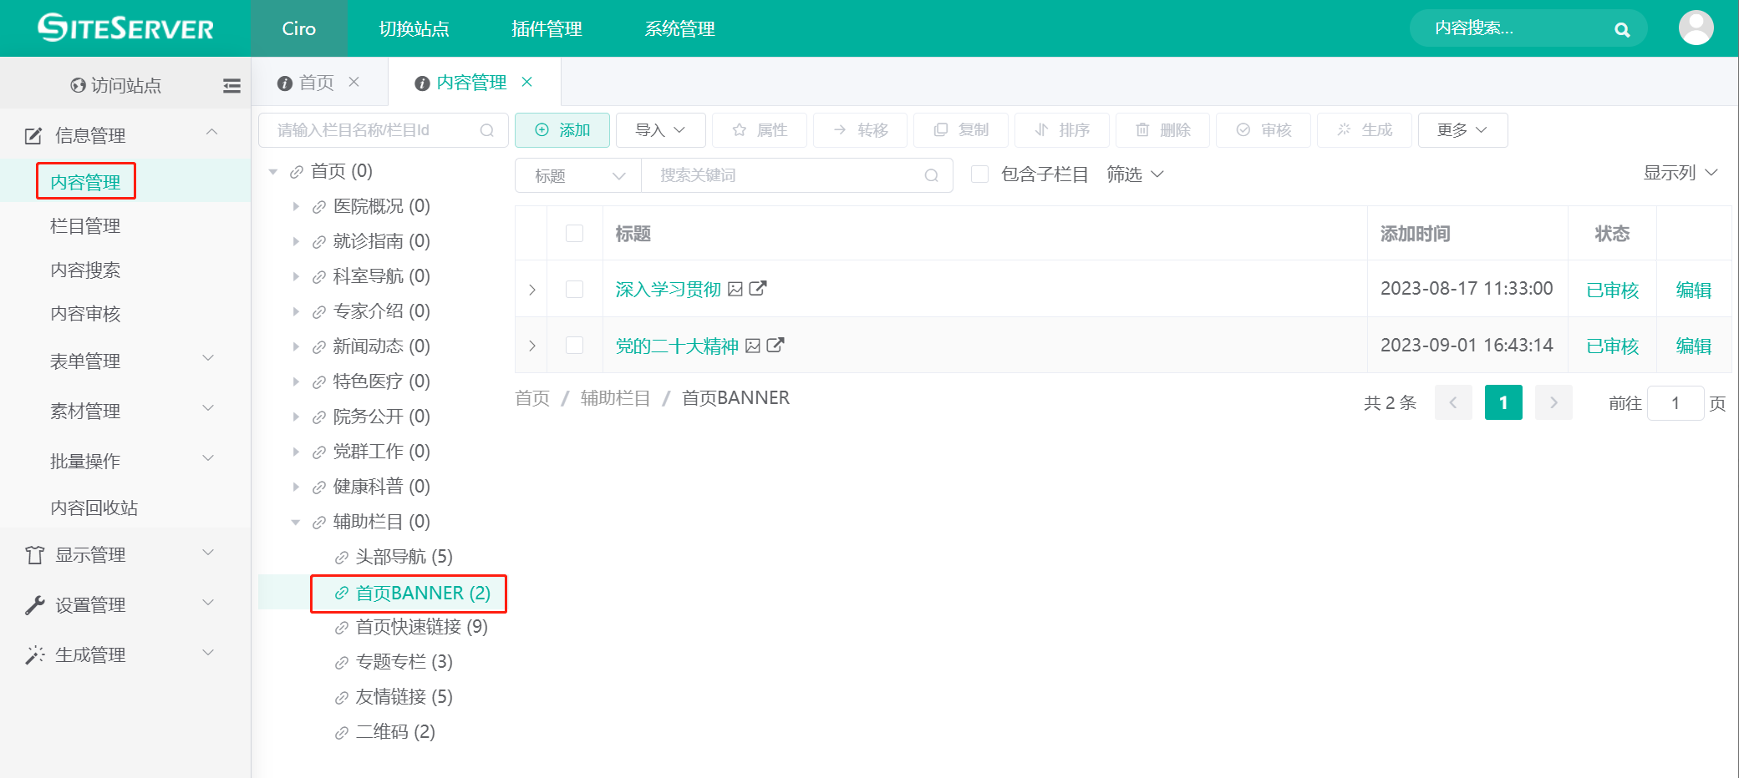Enable the 包含子栏目 checkbox
The width and height of the screenshot is (1739, 778).
(x=979, y=174)
